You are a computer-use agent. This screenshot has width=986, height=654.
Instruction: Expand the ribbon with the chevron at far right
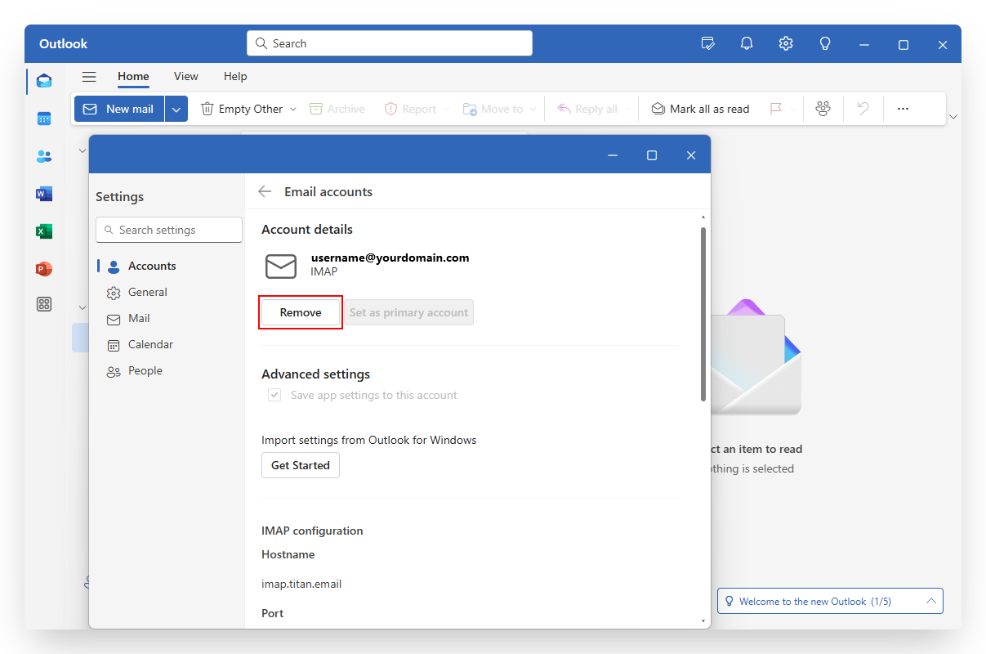click(953, 117)
